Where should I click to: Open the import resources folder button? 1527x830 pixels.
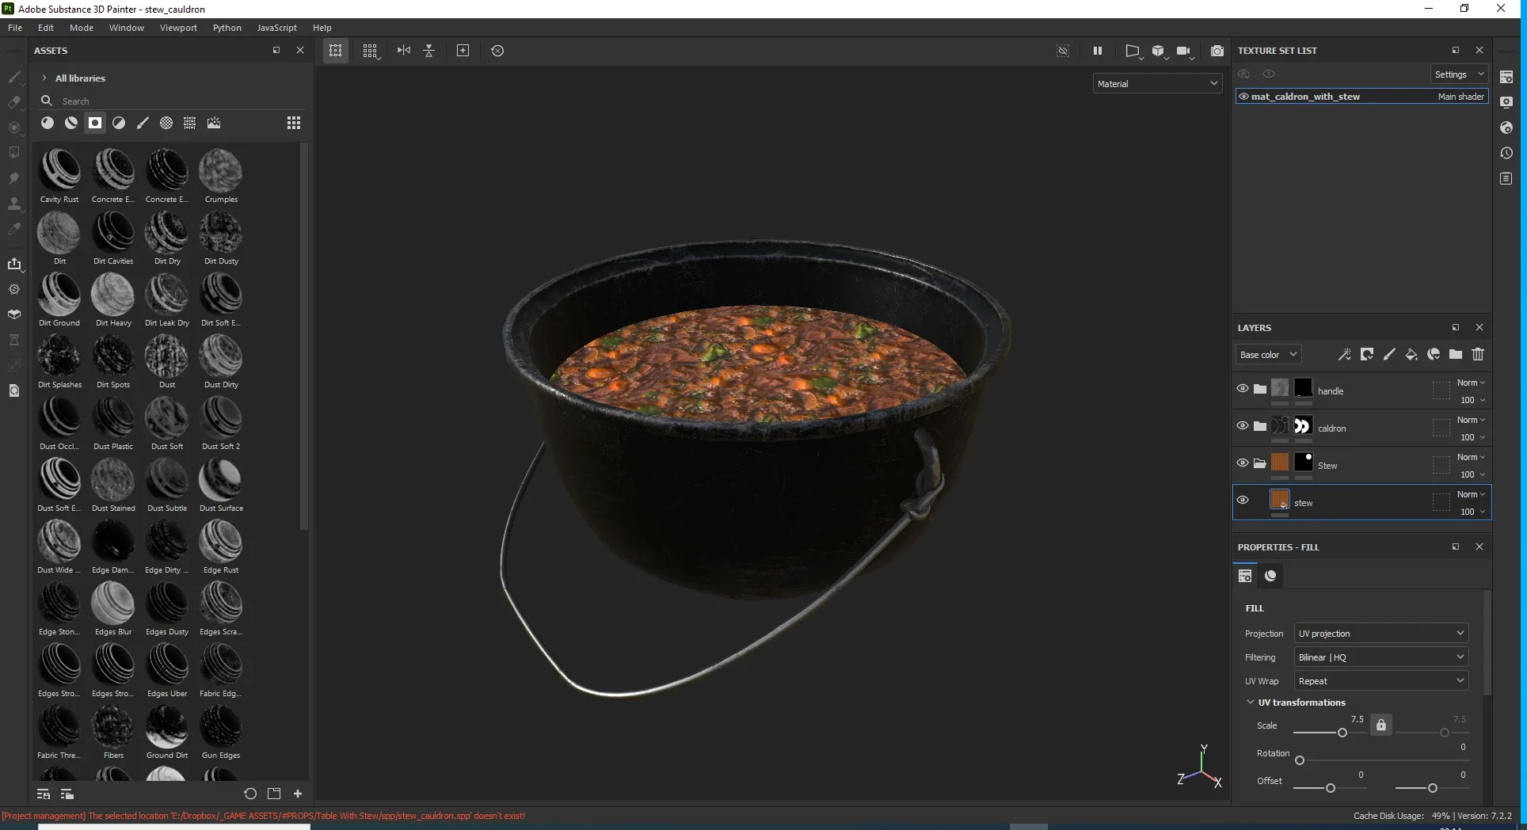(x=274, y=794)
